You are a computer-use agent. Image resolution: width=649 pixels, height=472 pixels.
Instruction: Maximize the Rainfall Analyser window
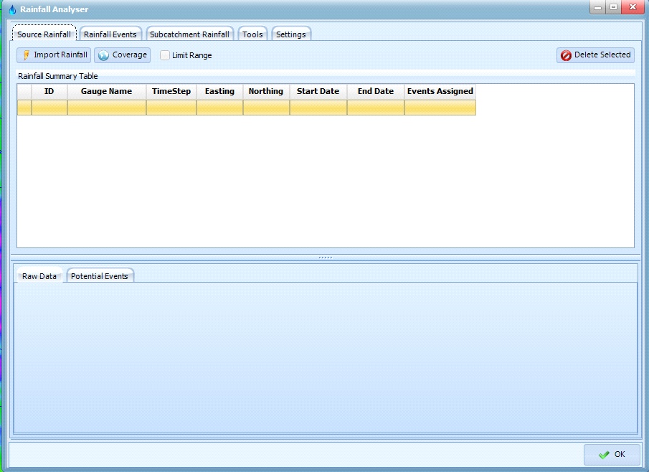coord(613,7)
